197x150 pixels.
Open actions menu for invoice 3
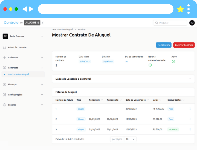(190, 130)
